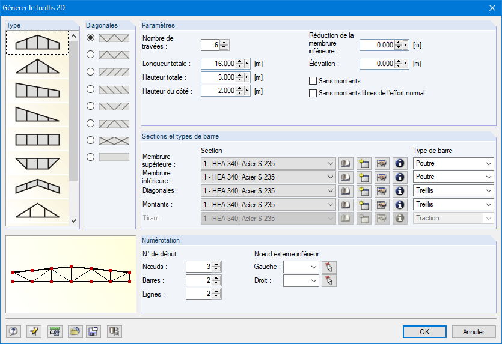Viewport: 502px width, 344px height.
Task: Open units and decimals 0.00 icon
Action: 55,331
